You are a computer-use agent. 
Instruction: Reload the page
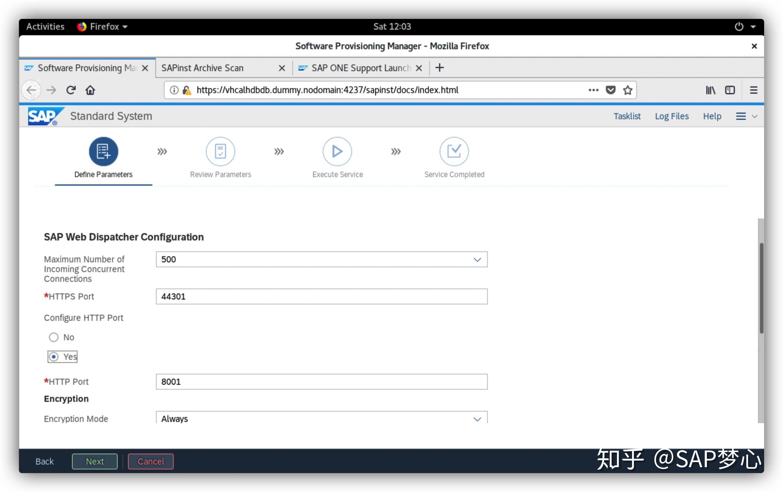pos(71,90)
